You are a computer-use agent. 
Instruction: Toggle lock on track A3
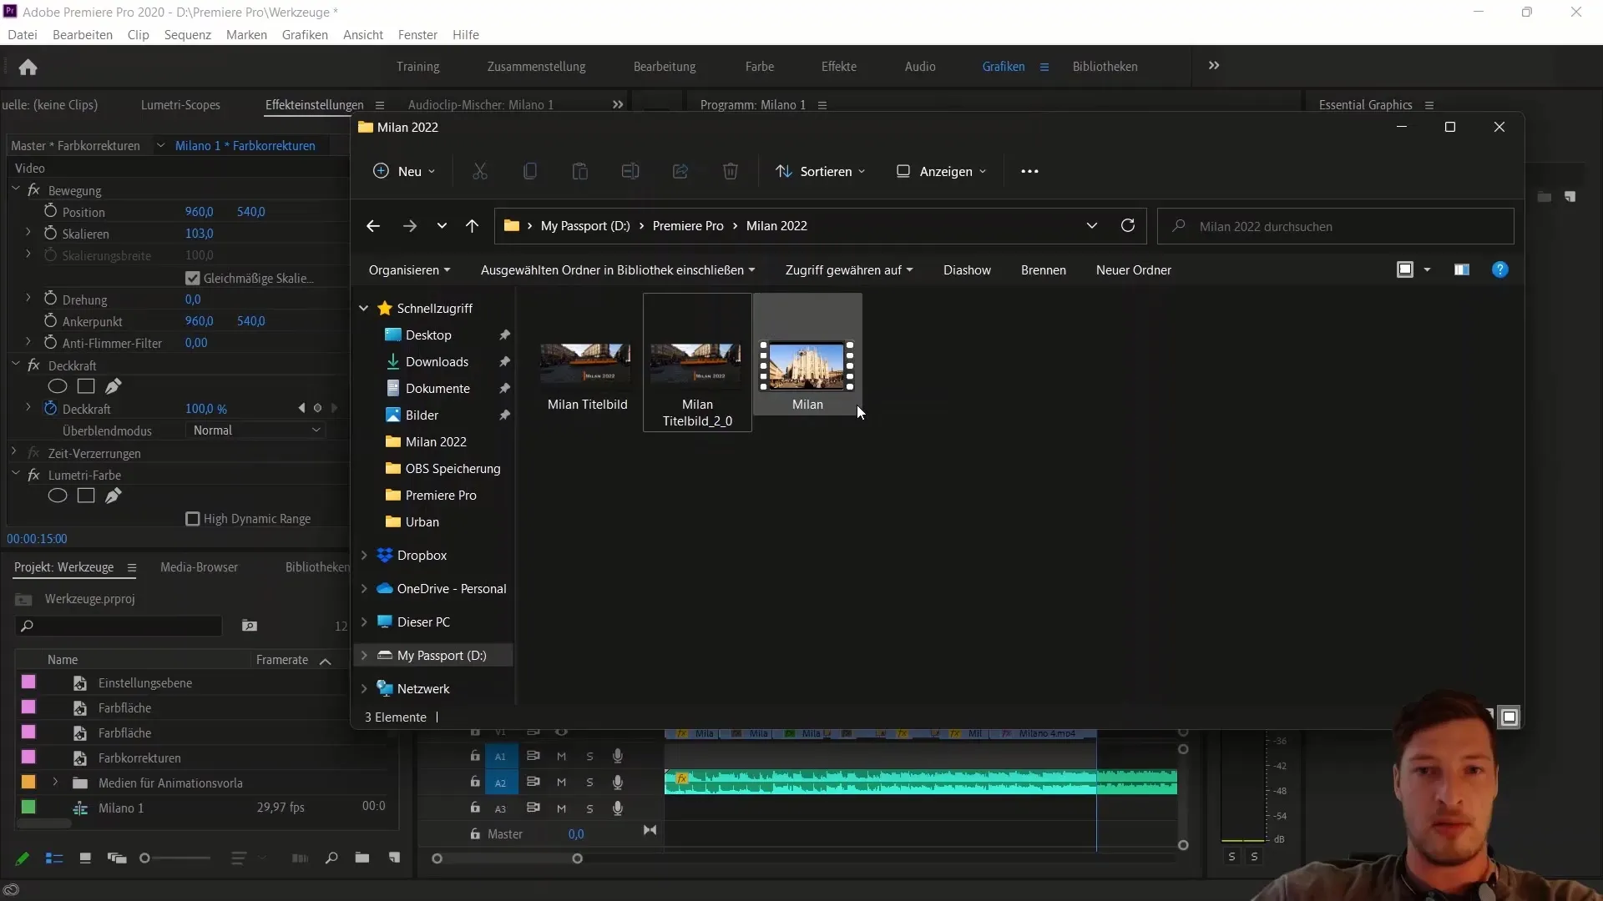coord(474,808)
